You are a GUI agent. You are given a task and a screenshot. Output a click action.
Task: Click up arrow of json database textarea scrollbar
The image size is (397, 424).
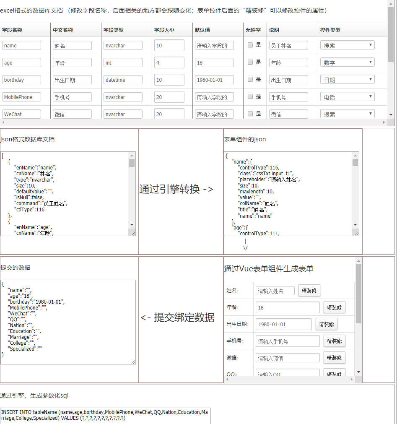[132, 156]
